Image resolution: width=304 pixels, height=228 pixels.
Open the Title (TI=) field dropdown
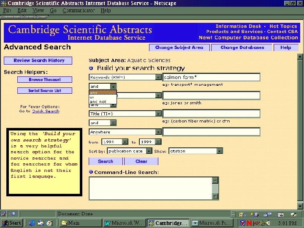pos(158,114)
